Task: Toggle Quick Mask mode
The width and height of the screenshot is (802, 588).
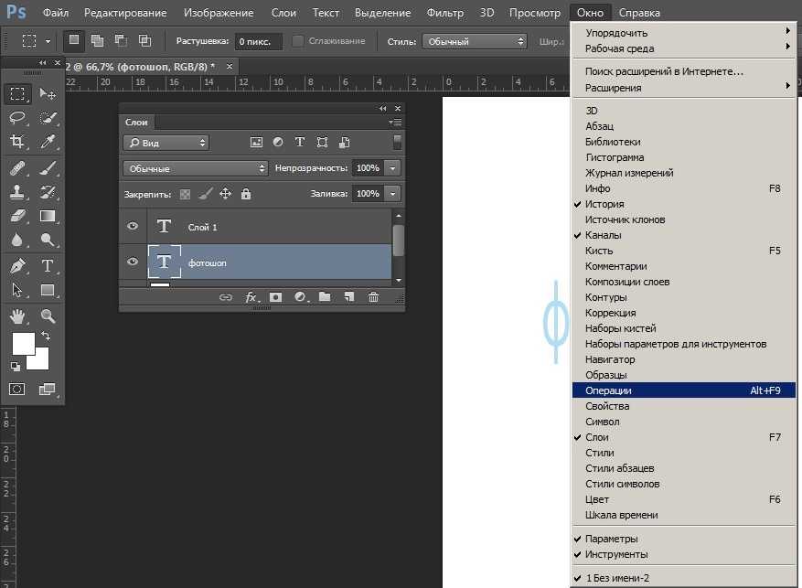Action: (16, 389)
